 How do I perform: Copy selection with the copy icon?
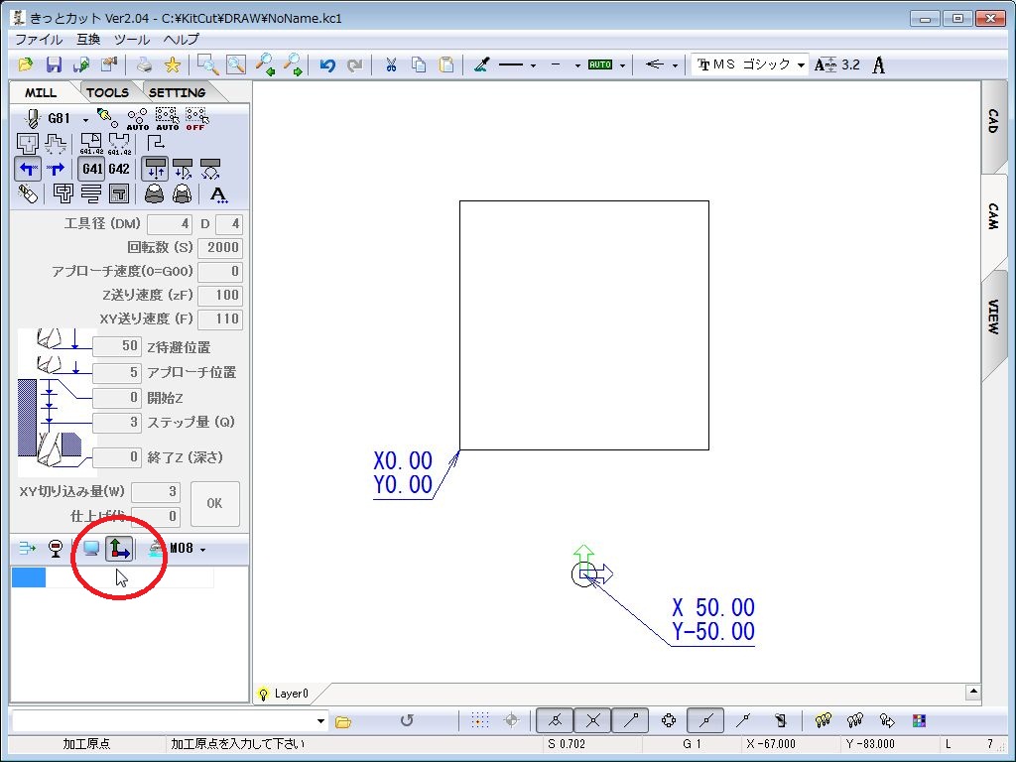tap(419, 64)
